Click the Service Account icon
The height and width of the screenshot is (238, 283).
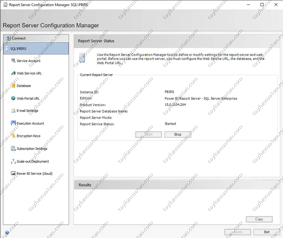[13, 60]
